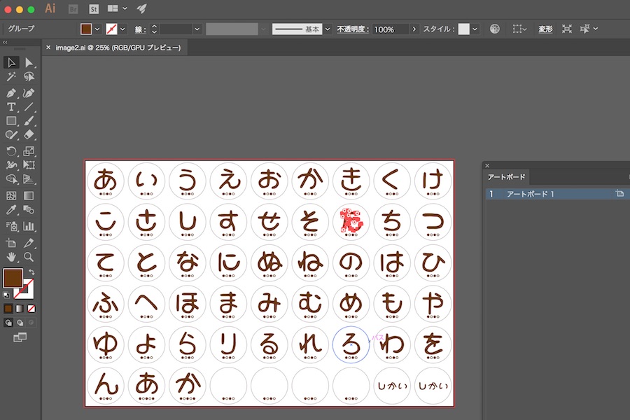Activate the Type tool
The height and width of the screenshot is (420, 630).
point(11,107)
